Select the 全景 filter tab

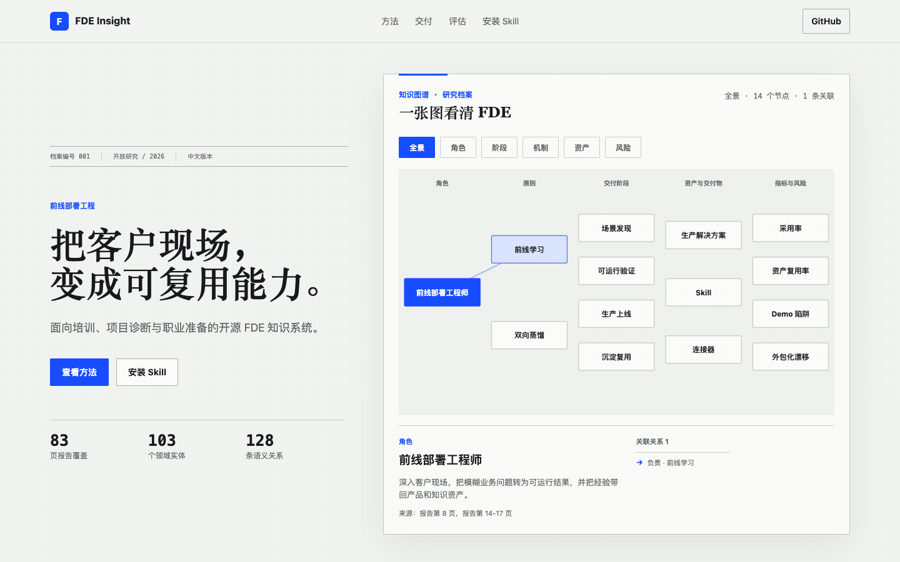[x=417, y=147]
